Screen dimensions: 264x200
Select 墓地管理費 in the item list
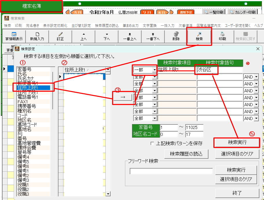(x=34, y=143)
